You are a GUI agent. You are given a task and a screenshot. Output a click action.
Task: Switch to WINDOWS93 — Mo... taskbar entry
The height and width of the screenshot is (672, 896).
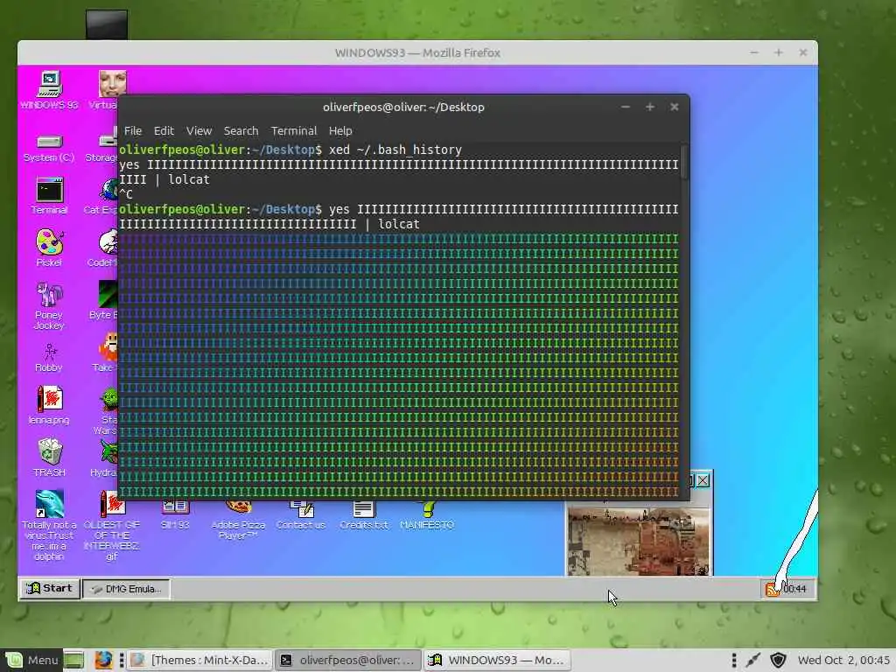(x=497, y=660)
